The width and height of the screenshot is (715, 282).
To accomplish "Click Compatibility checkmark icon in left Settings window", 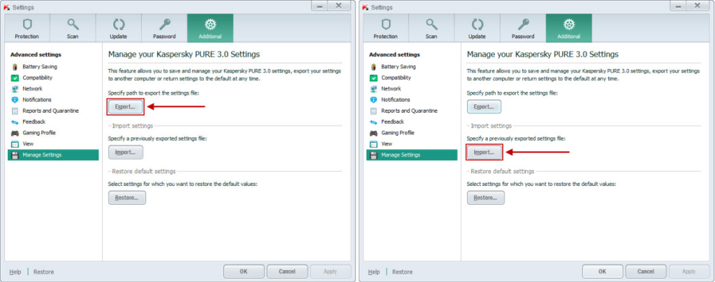I will 15,78.
